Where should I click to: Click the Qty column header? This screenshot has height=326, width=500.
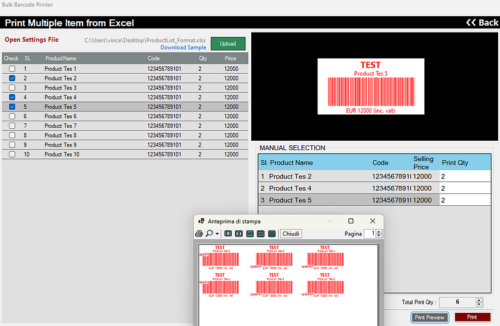pos(202,58)
